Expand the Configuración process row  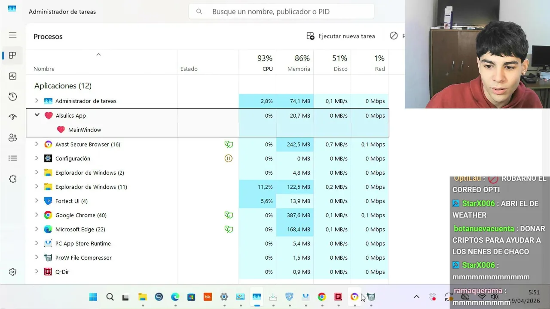pos(37,158)
